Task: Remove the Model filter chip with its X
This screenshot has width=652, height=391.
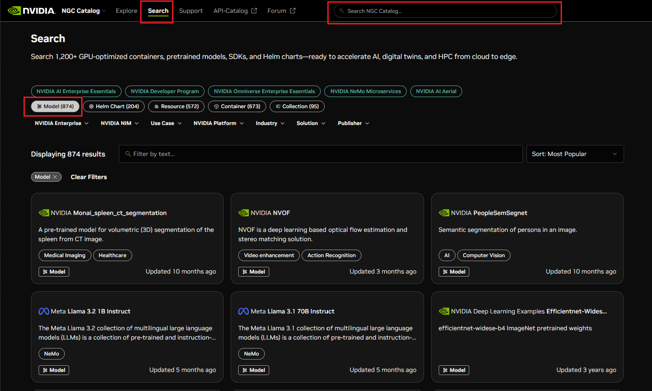Action: (x=55, y=177)
